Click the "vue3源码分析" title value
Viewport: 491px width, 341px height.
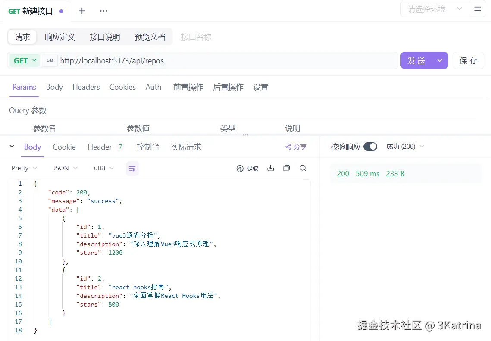pyautogui.click(x=133, y=235)
